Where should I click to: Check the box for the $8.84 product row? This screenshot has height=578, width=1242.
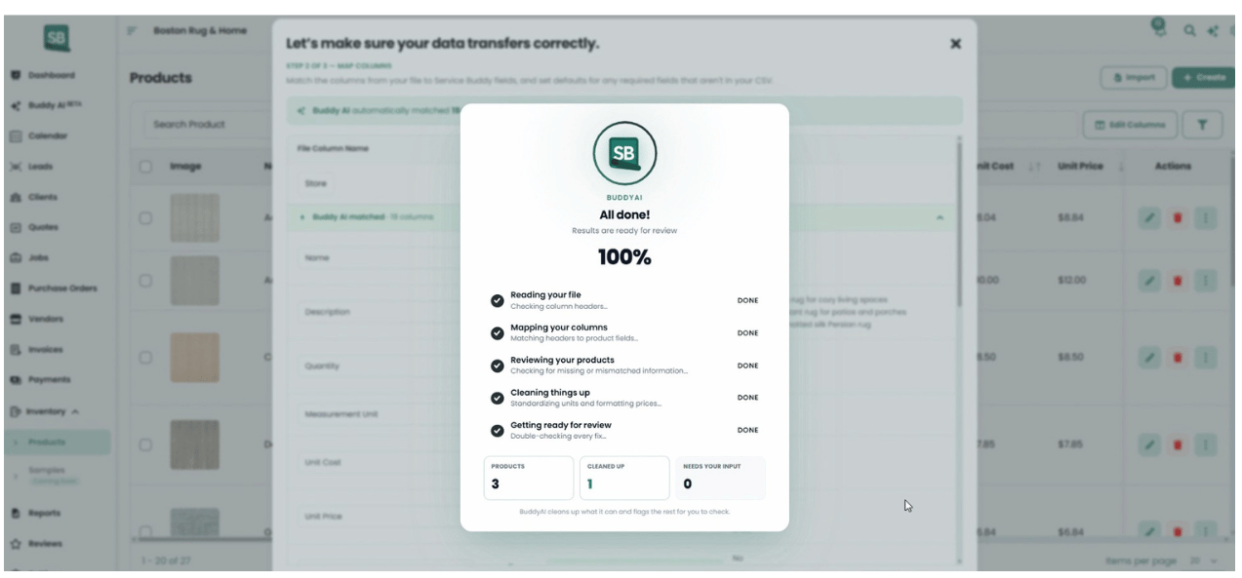pos(144,218)
